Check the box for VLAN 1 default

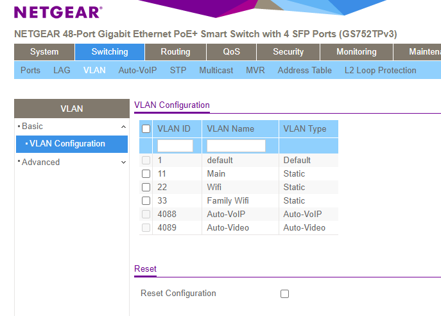(146, 161)
